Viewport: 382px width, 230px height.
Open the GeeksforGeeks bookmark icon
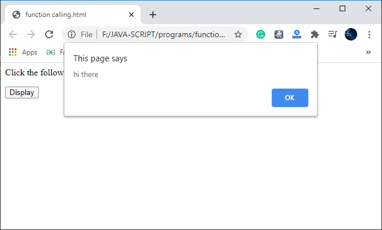[x=51, y=52]
